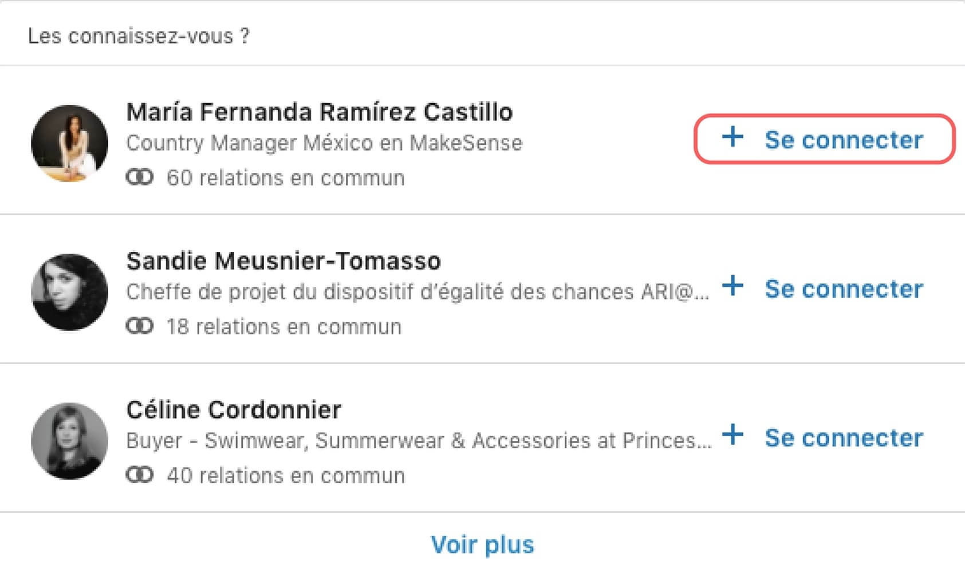965x576 pixels.
Task: Click the name María Fernanda Ramírez Castillo
Action: [x=320, y=112]
